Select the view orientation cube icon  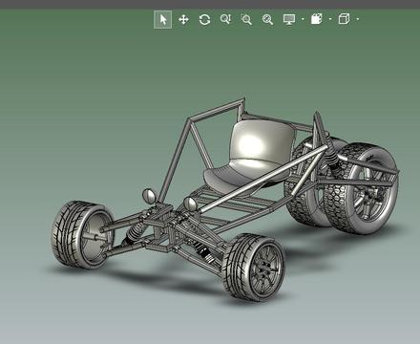344,19
